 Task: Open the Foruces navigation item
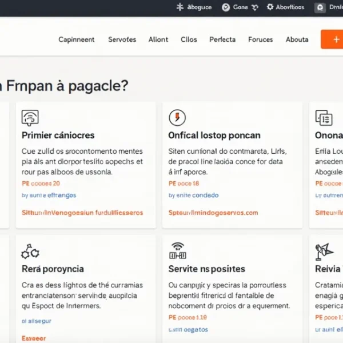tap(261, 39)
